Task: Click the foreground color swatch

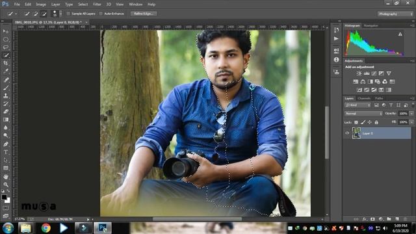Action: pyautogui.click(x=4, y=197)
